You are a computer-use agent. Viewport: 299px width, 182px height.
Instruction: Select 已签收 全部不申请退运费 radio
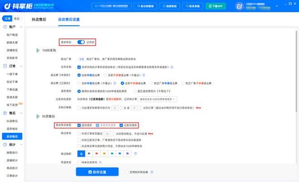122,83
